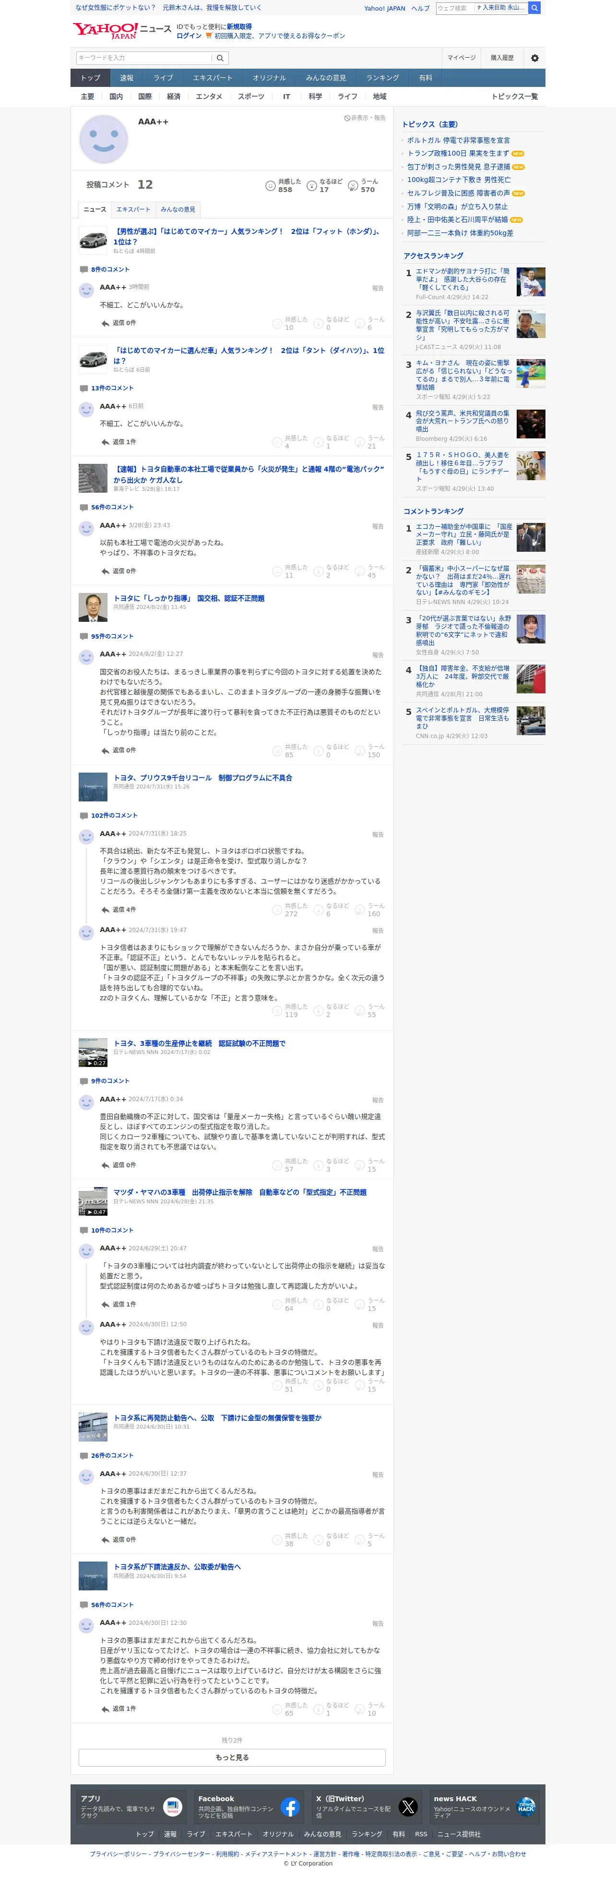Open the Yahoo news app icon in footer

tap(172, 1806)
